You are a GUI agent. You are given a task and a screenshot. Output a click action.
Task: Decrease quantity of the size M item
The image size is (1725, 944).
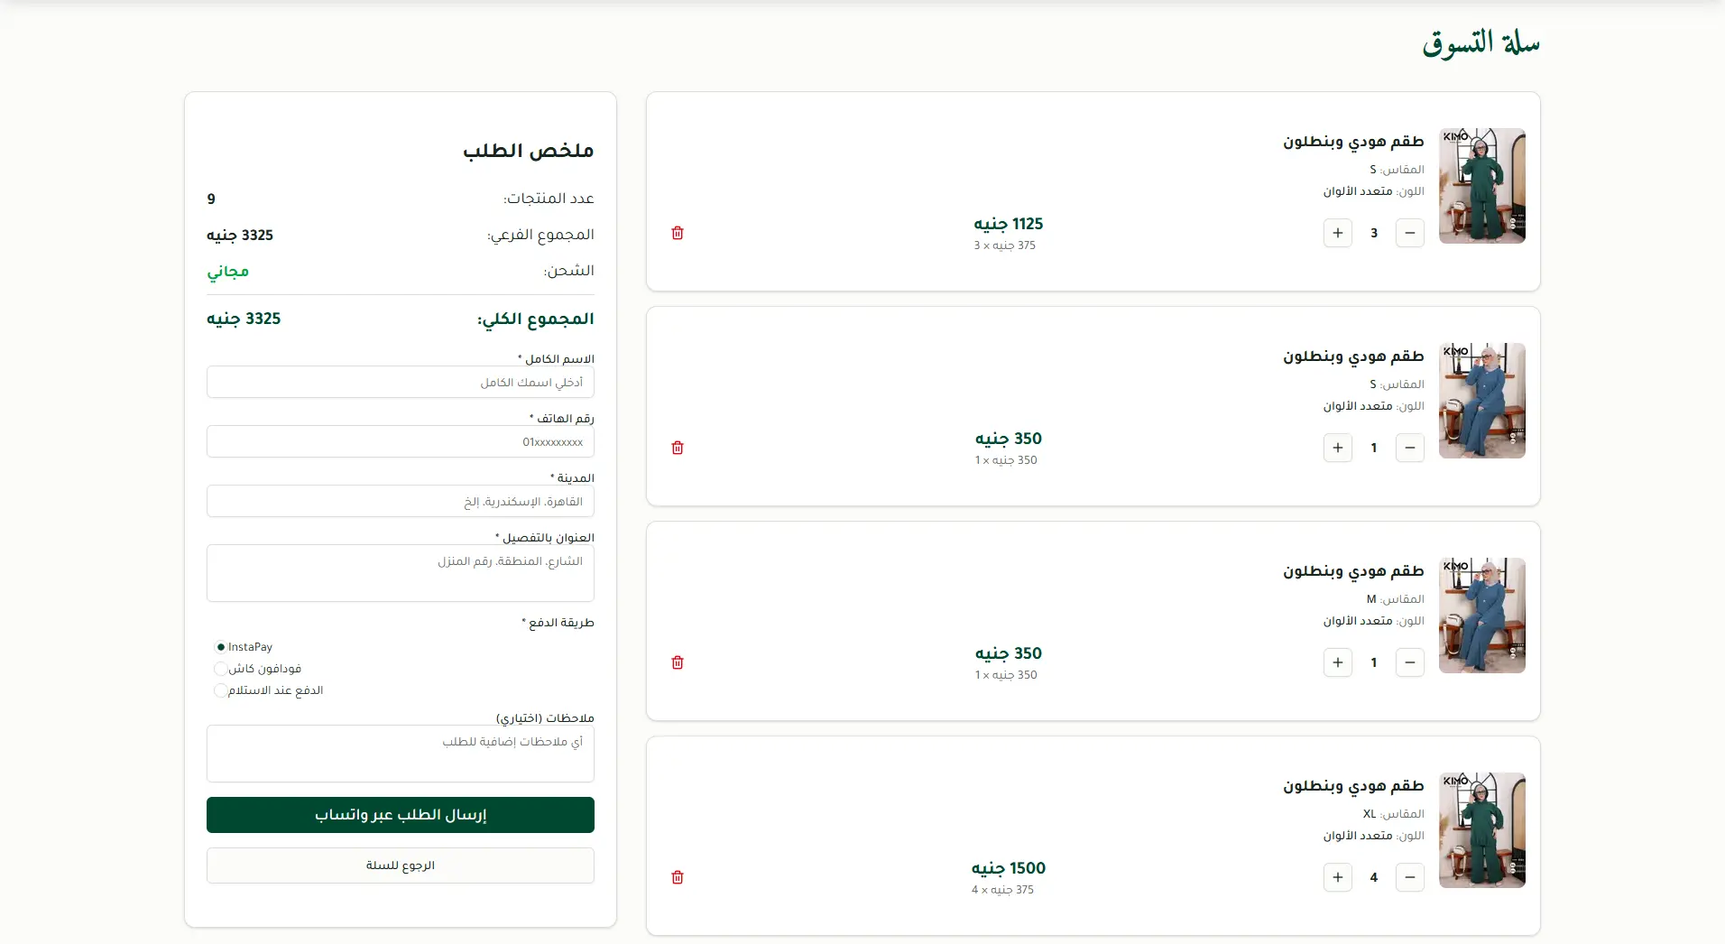click(x=1410, y=662)
